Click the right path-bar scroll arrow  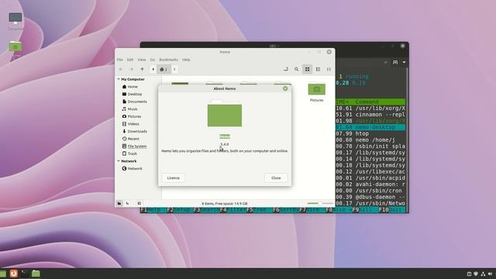pyautogui.click(x=174, y=69)
